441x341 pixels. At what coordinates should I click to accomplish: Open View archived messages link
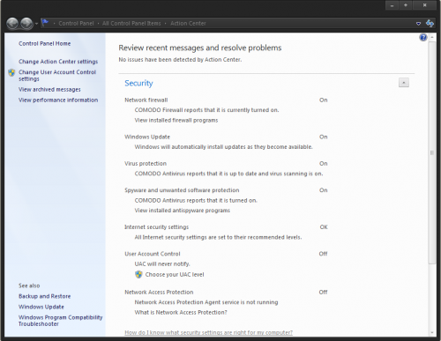pyautogui.click(x=49, y=89)
